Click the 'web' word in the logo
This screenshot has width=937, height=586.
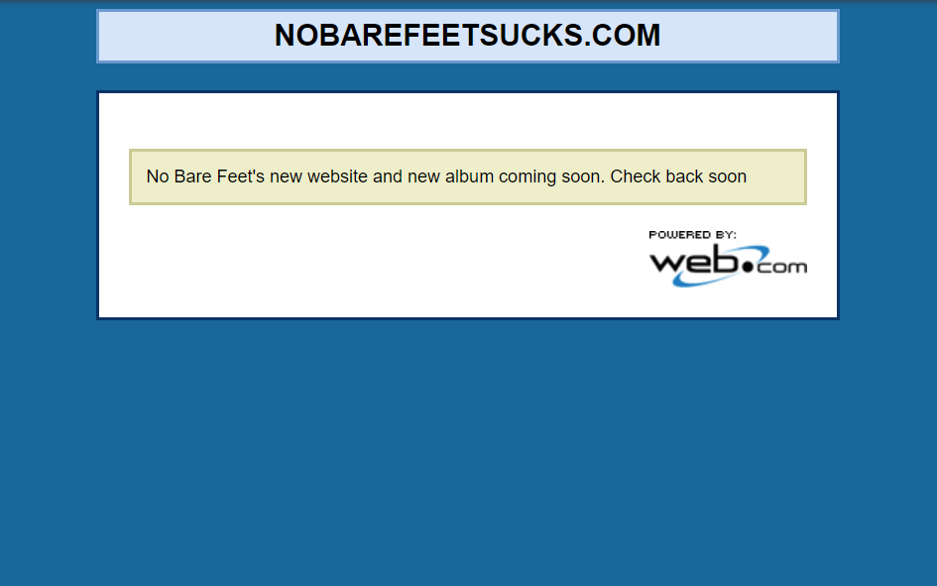(694, 262)
